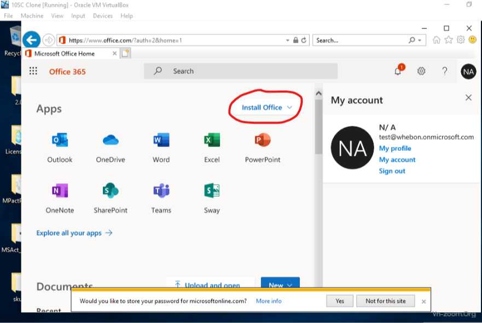Click Yes to store the password

click(x=340, y=301)
